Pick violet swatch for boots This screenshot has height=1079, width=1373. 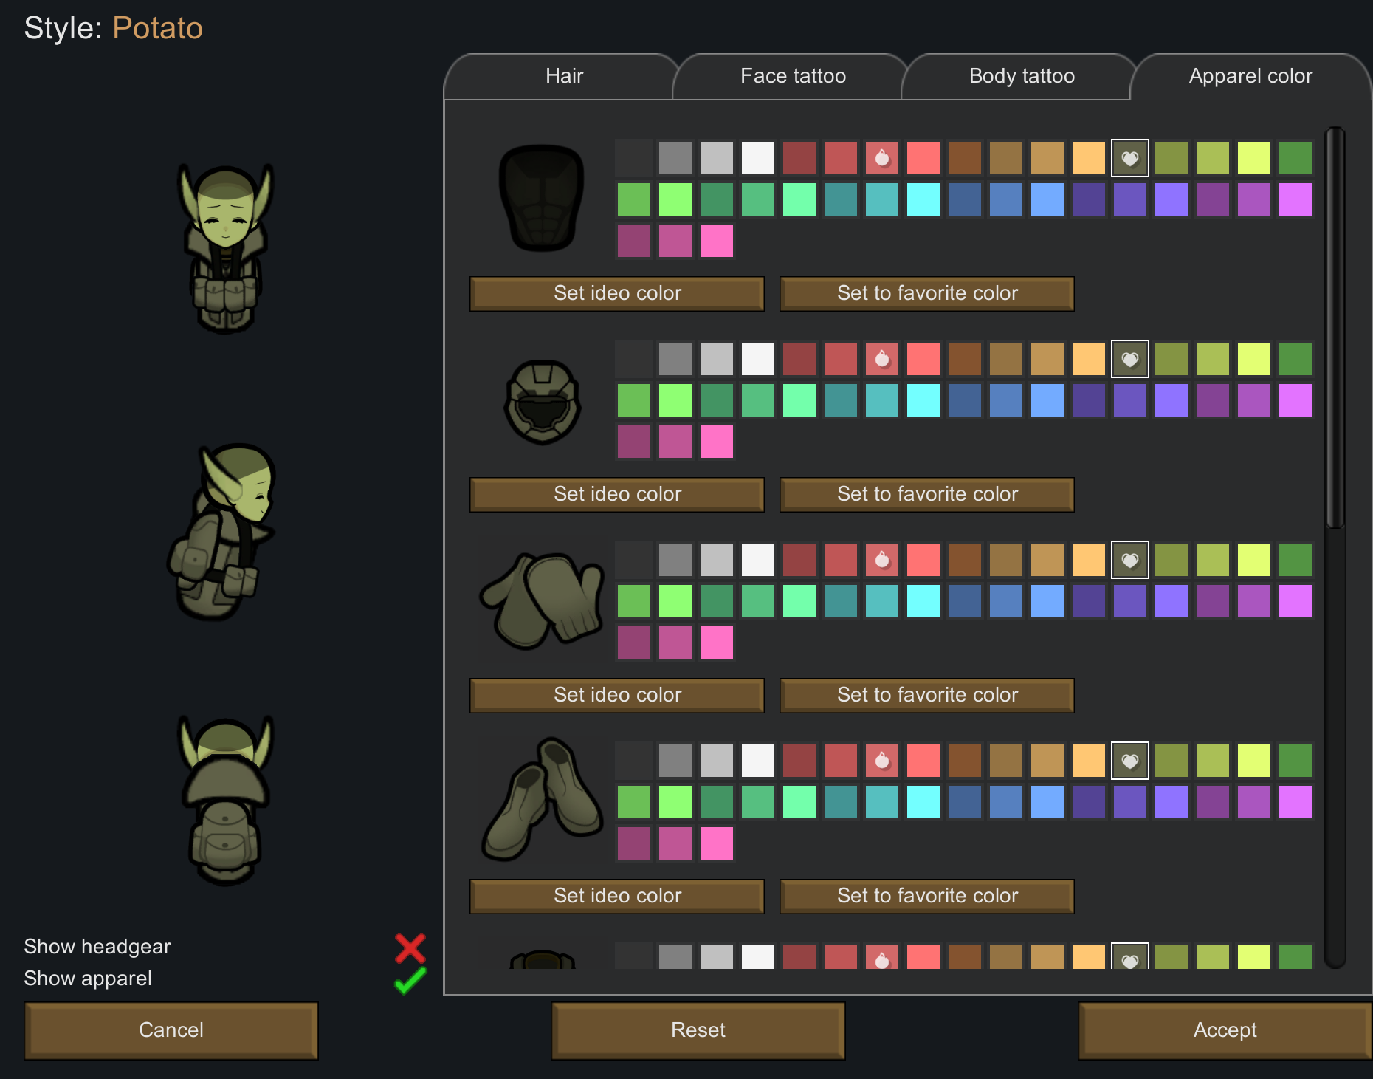coord(1171,802)
